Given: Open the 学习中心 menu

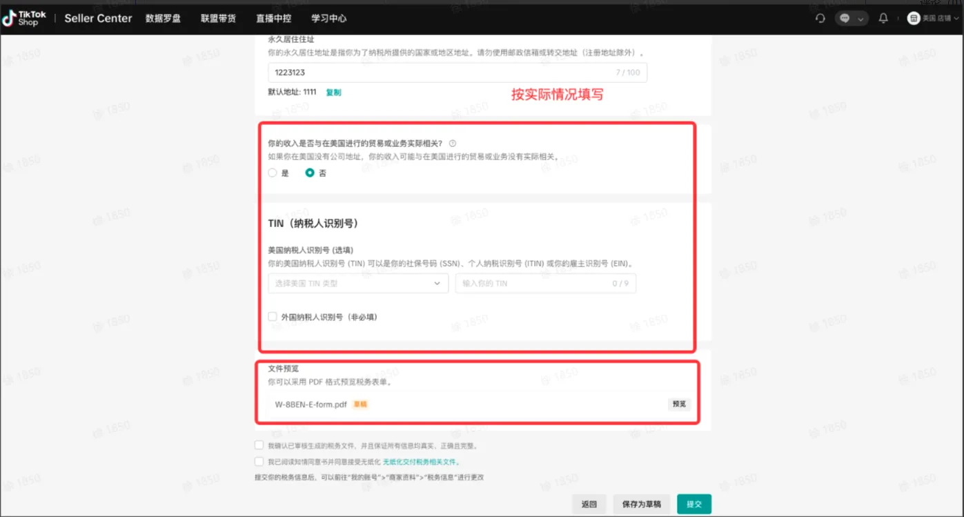Looking at the screenshot, I should (x=329, y=19).
